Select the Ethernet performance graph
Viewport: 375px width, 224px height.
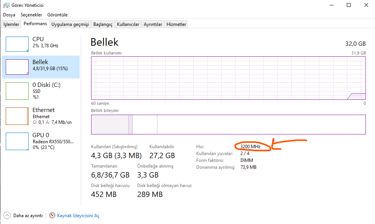17,116
